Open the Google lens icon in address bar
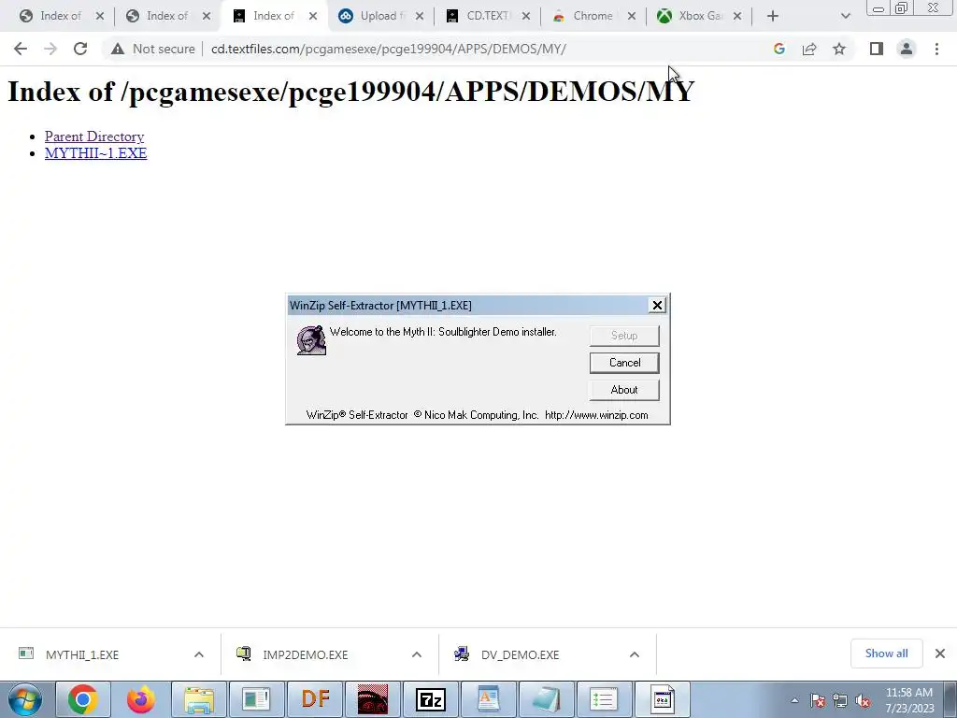 click(778, 49)
